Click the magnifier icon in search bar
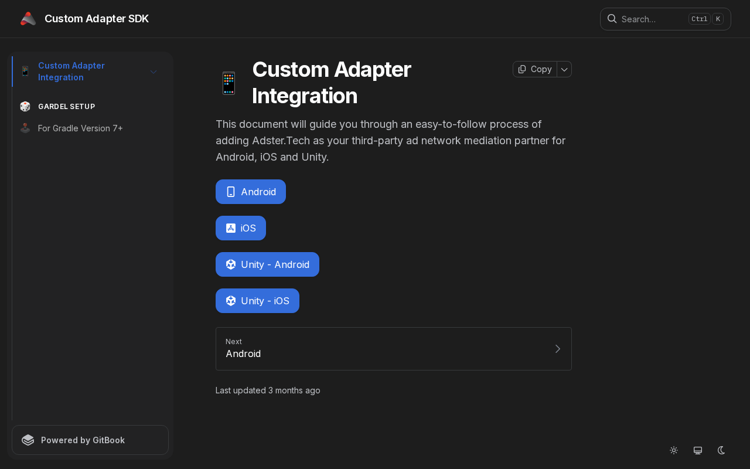The width and height of the screenshot is (750, 469). coord(612,19)
